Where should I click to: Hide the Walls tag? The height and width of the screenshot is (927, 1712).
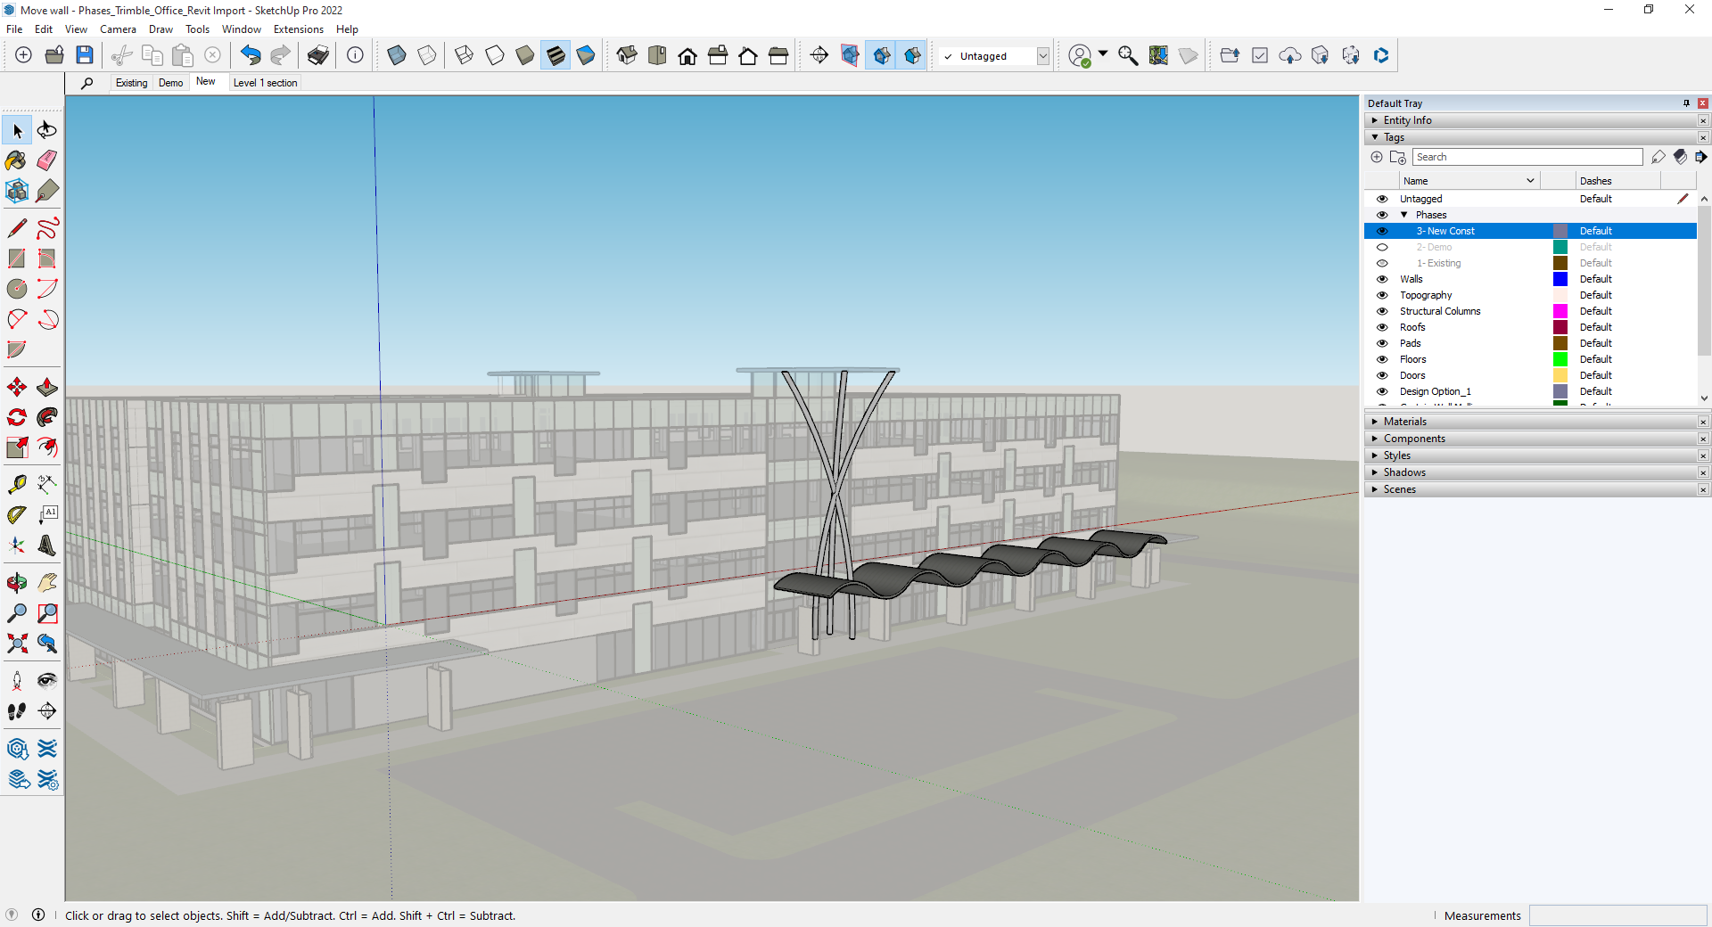coord(1382,279)
